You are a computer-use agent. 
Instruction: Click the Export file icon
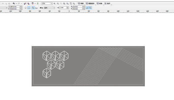pos(28,4)
